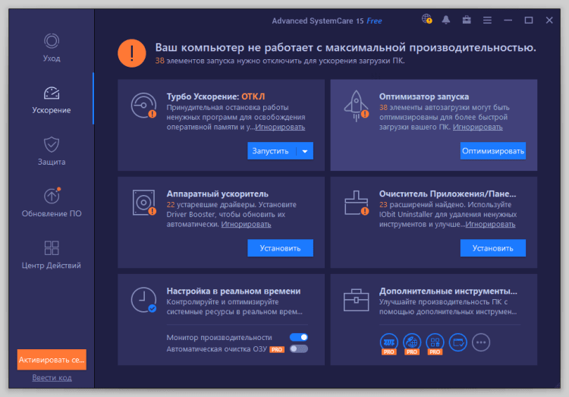Open the Обновление ПО section
This screenshot has height=397, width=569.
point(52,203)
